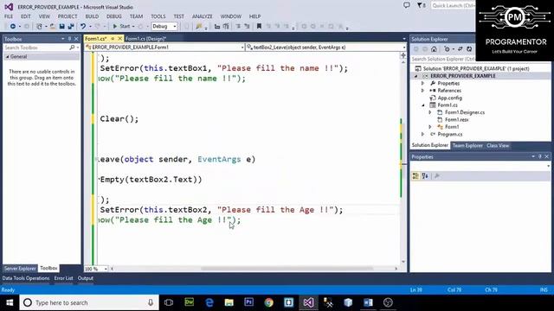Click the editor horizontal scrollbar
This screenshot has height=311, width=554.
(x=287, y=269)
